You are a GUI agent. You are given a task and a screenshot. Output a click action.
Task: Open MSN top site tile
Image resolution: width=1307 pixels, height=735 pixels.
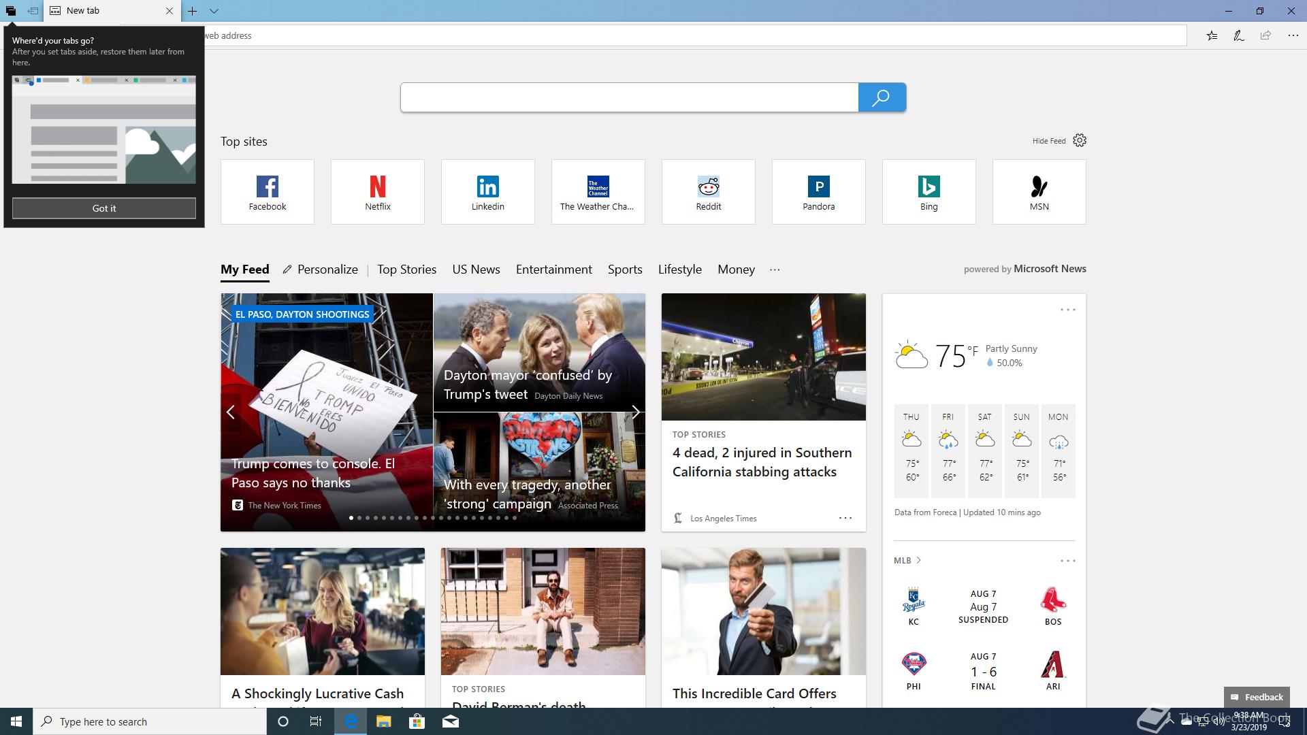1039,192
